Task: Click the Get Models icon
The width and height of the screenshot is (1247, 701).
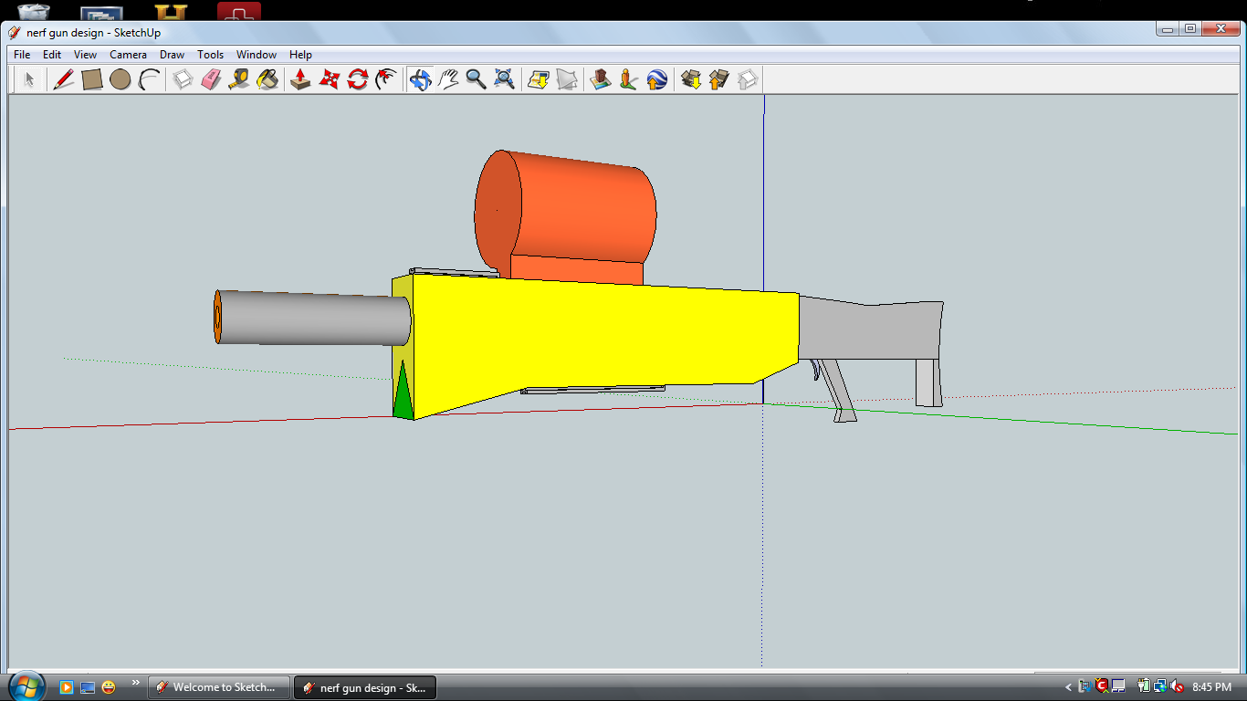Action: point(691,79)
